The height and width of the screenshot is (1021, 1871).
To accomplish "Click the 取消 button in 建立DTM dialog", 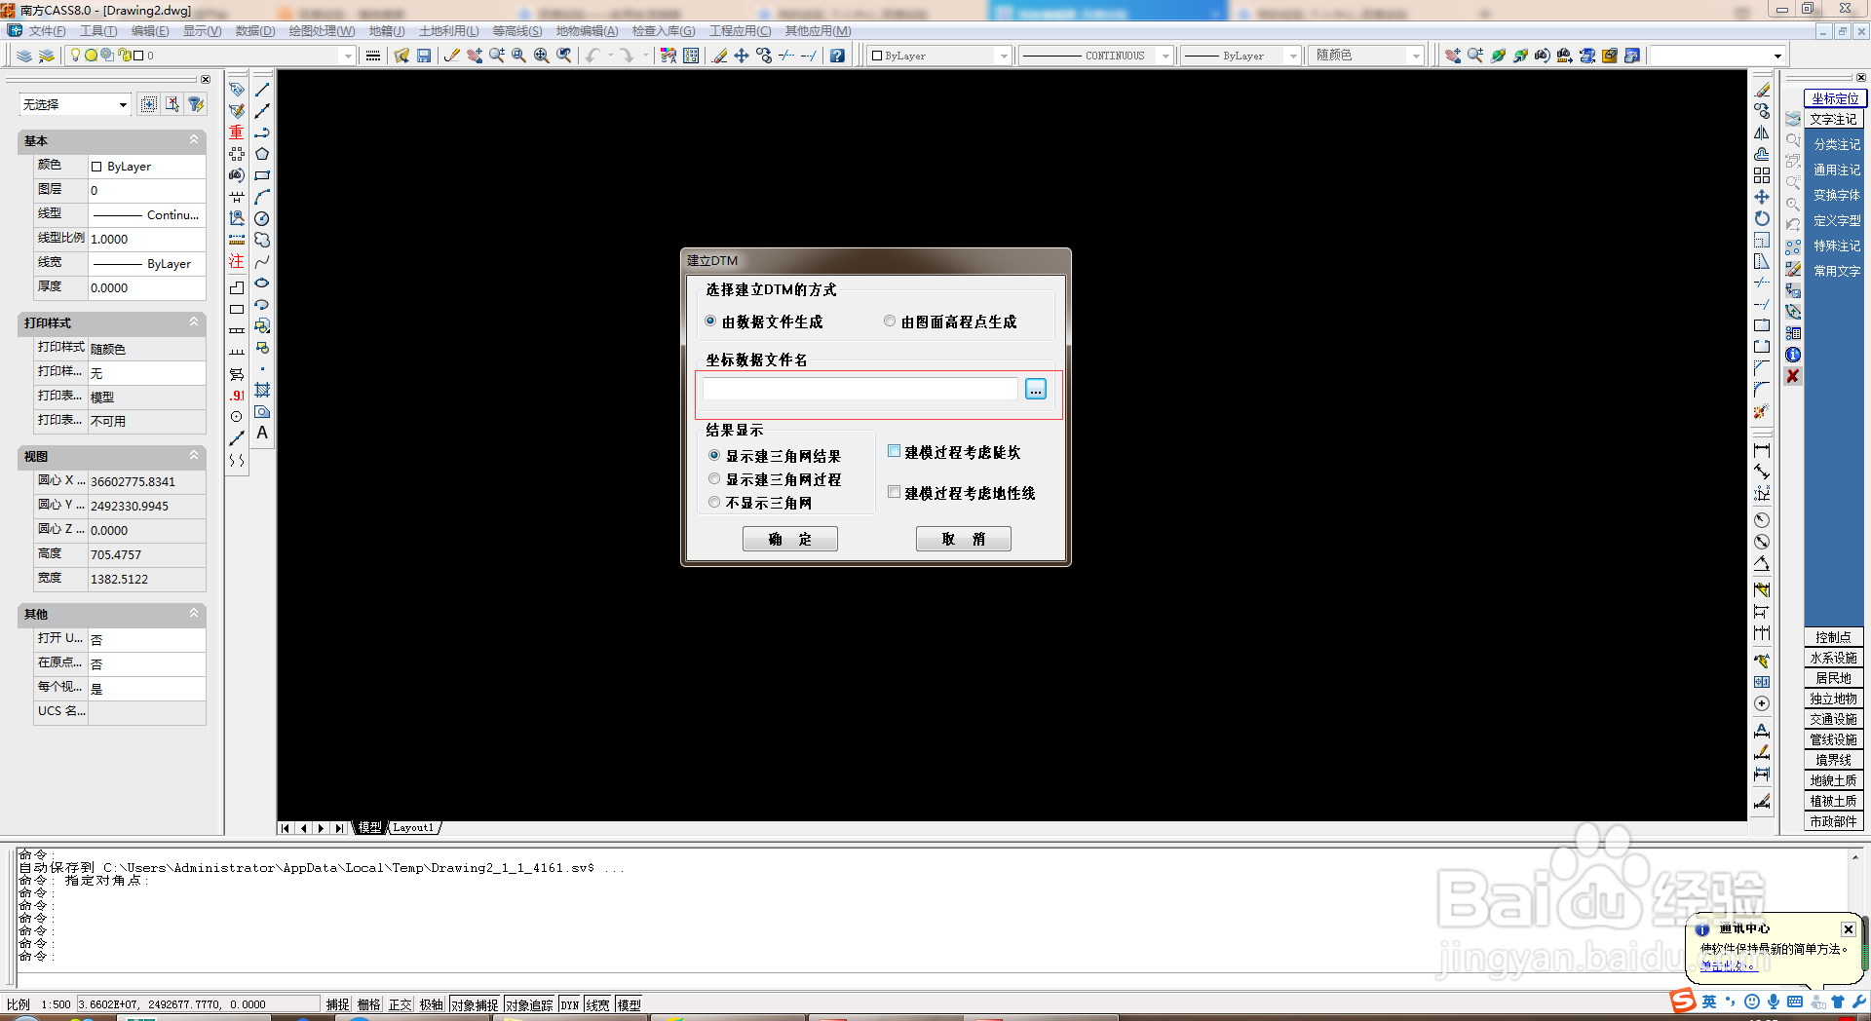I will pyautogui.click(x=964, y=539).
